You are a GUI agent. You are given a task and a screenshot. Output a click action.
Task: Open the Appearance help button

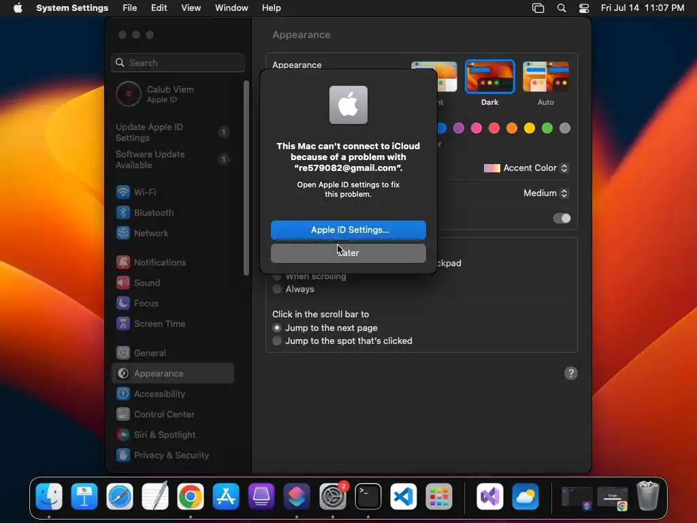[571, 373]
